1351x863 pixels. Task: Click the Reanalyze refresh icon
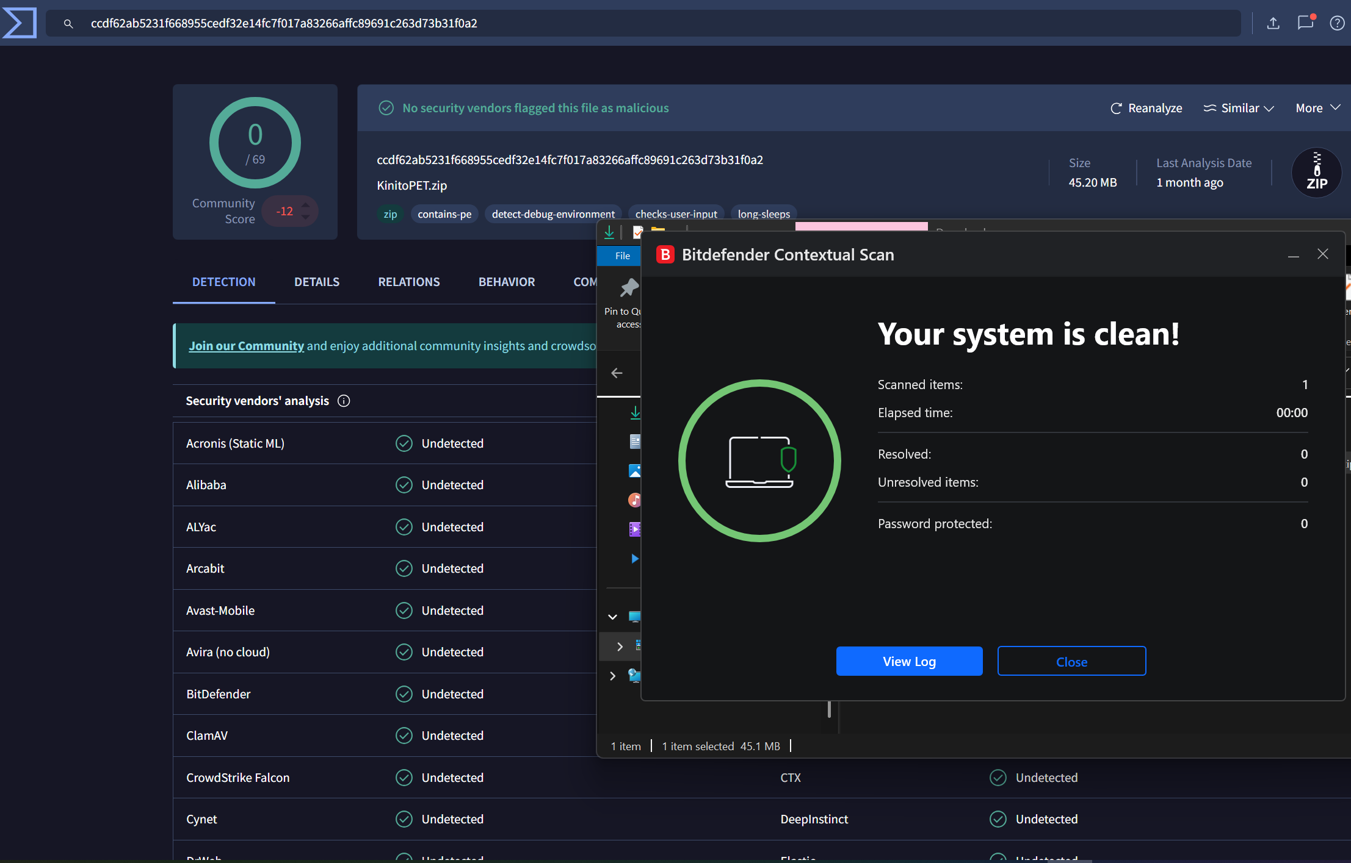1116,108
